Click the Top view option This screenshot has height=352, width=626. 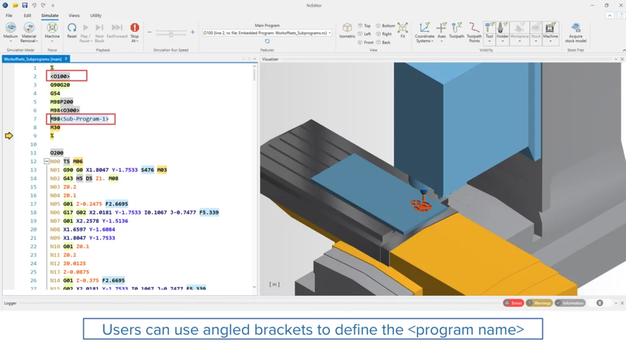[364, 24]
